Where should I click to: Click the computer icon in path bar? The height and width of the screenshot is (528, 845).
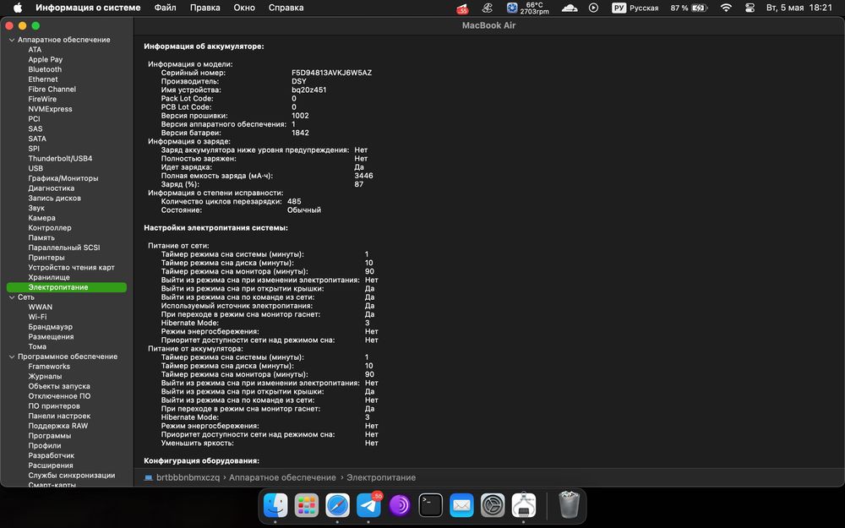coord(149,477)
